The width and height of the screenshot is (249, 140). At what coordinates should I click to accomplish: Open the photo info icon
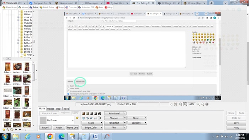pos(207,104)
